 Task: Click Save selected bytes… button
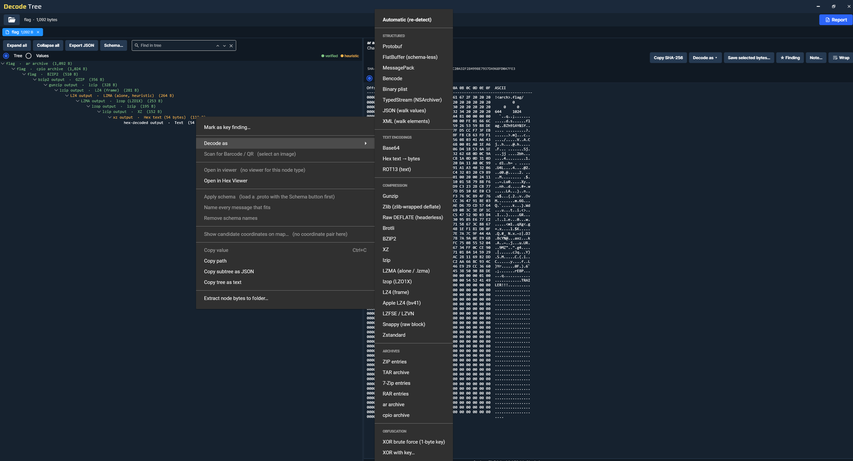point(749,57)
